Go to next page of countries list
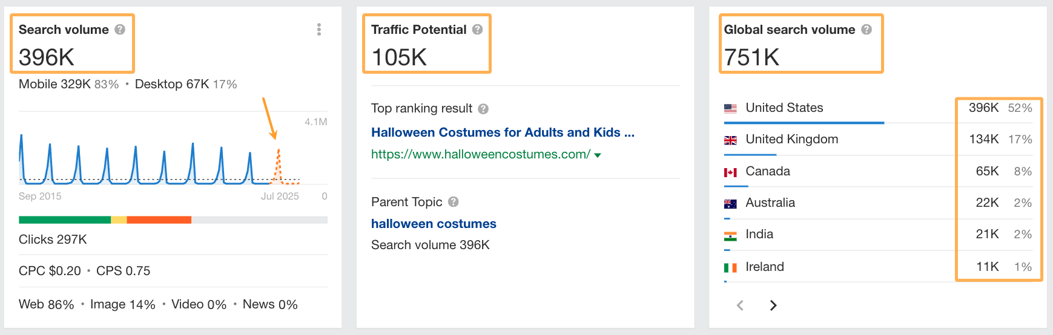The height and width of the screenshot is (335, 1053). 773,305
